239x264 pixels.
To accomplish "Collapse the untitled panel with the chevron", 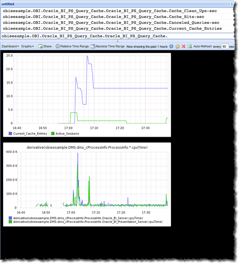I will click(x=232, y=4).
